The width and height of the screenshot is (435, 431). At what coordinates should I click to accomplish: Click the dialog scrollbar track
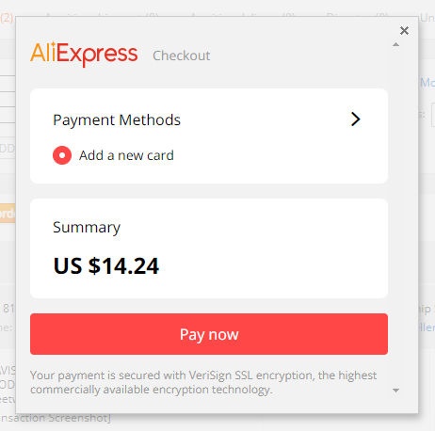click(x=396, y=217)
